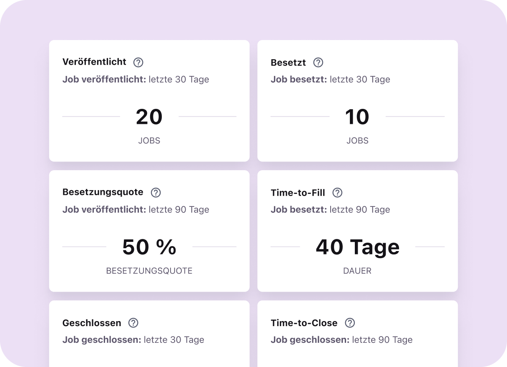
Task: Click the Time-to-Fill question mark icon
Action: click(x=338, y=192)
